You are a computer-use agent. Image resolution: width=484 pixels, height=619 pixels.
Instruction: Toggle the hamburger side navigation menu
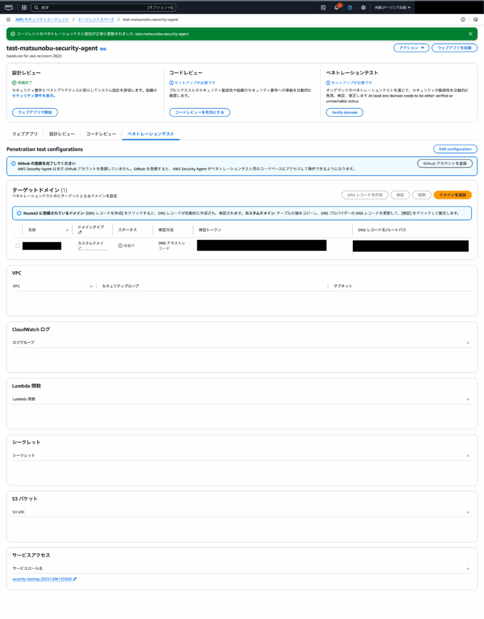click(x=8, y=19)
